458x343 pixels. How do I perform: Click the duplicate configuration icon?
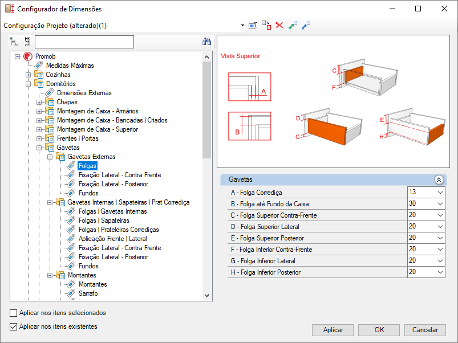coord(266,25)
